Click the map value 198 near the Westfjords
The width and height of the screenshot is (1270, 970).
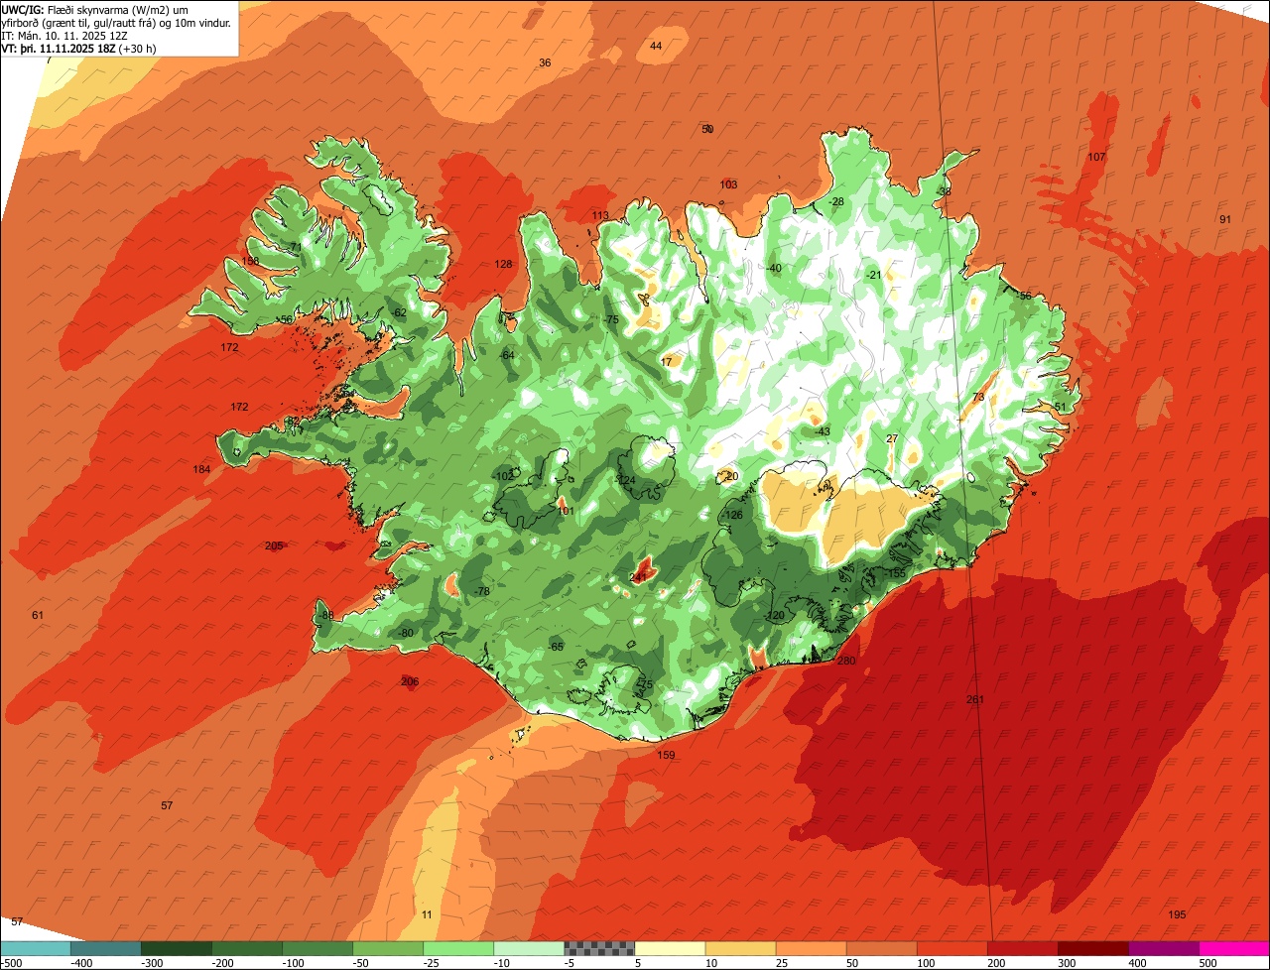(x=250, y=261)
